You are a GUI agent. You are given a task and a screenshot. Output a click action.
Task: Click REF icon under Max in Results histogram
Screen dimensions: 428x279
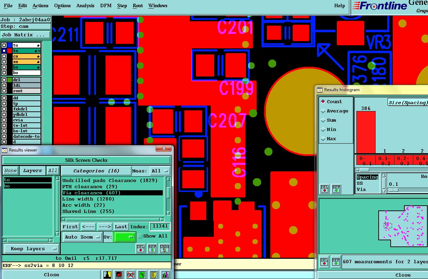[336, 189]
